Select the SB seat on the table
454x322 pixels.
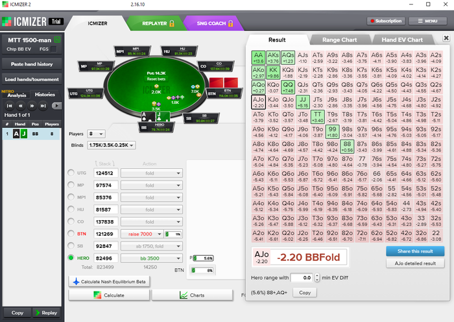click(202, 118)
